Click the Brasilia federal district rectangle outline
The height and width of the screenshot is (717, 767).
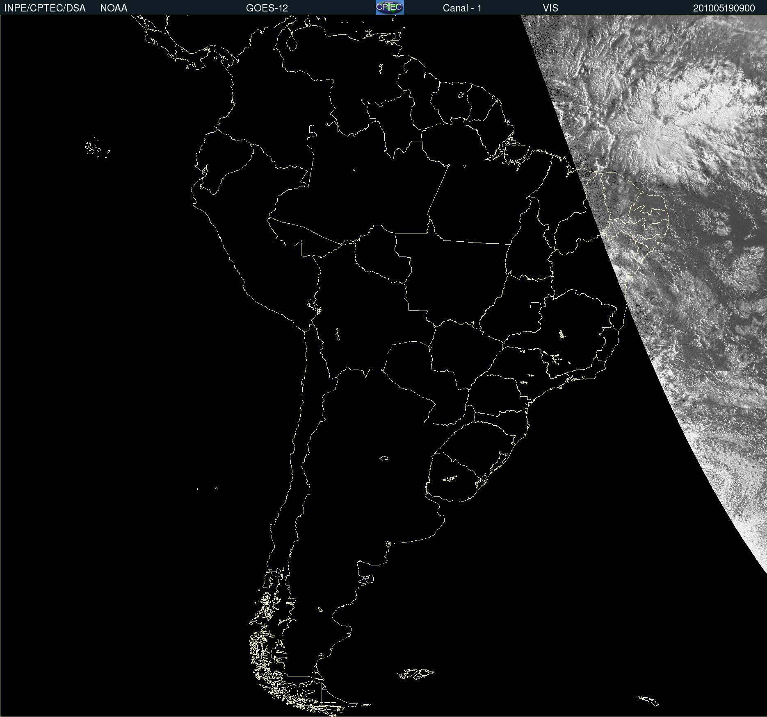pos(535,305)
